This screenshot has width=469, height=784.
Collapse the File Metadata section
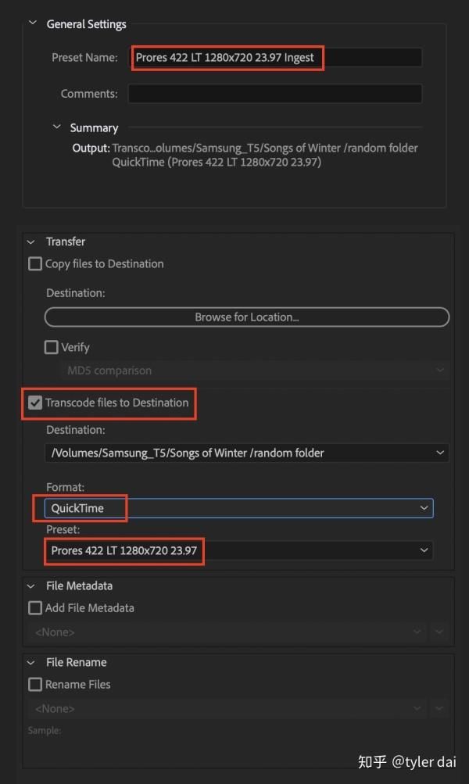[31, 585]
